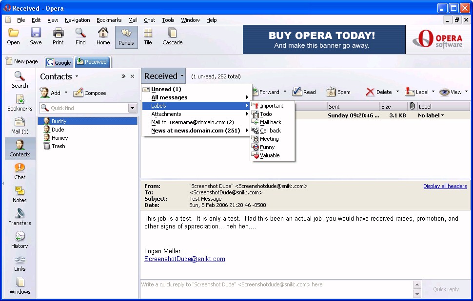This screenshot has height=301, width=473.
Task: Select the Todo label
Action: (272, 114)
